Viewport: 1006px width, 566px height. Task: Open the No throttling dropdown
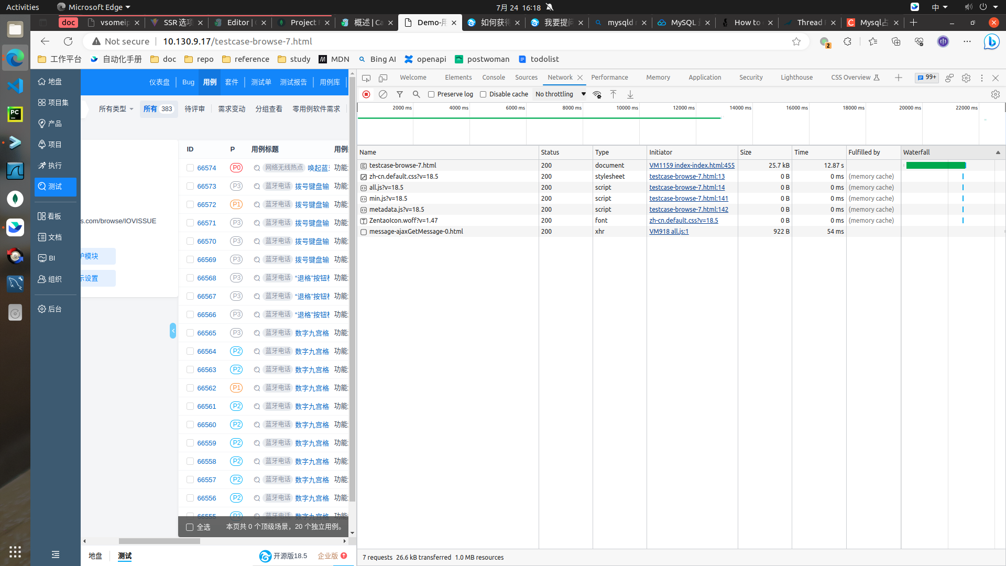560,94
